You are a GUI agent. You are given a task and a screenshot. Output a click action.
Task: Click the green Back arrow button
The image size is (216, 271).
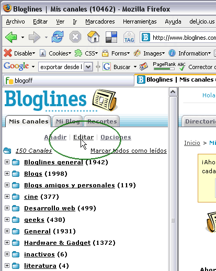[11, 37]
